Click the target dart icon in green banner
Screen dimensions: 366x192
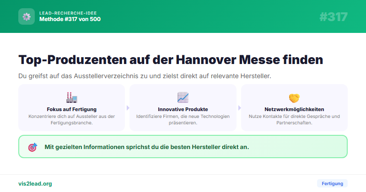32,147
